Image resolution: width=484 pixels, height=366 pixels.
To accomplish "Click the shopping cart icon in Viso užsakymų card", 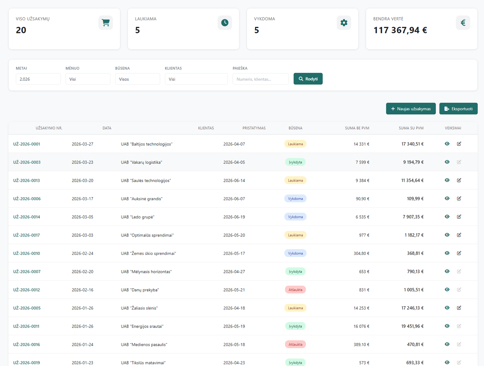I will pos(106,23).
